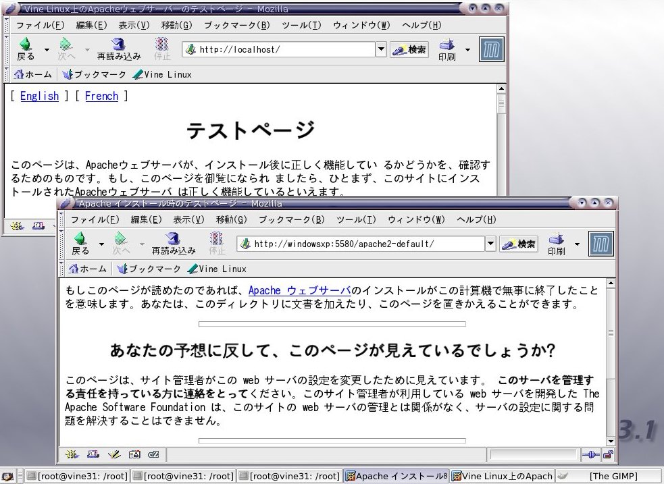664x484 pixels.
Task: Click the Stop (停止) icon in localhost window
Action: (161, 49)
